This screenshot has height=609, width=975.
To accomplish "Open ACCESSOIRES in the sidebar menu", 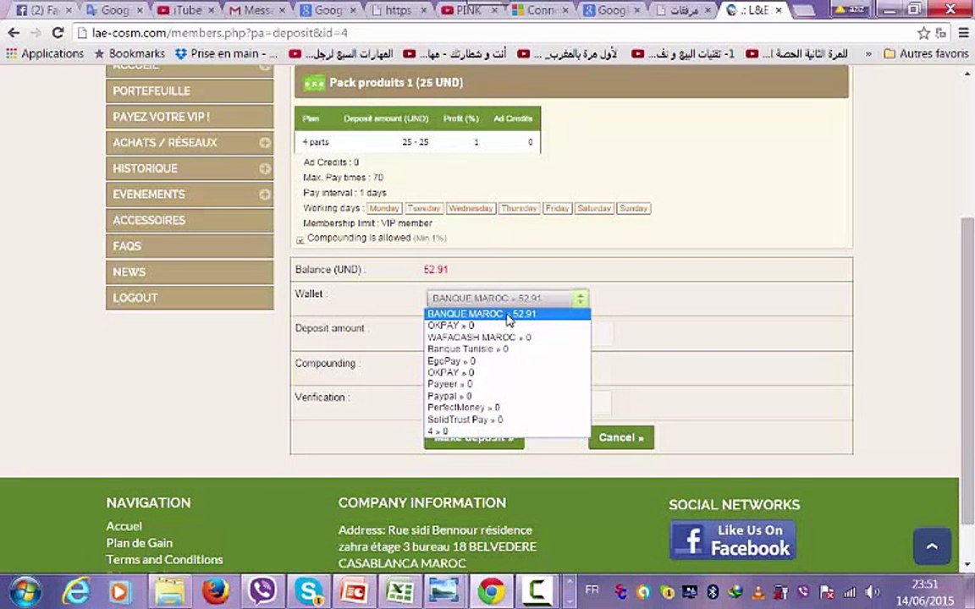I will [x=190, y=221].
